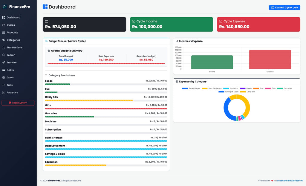Open Lakshitha Hettiarachchi footer link
Viewport: 306px width, 186px height.
(290, 181)
